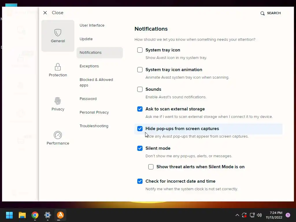
Task: Uncheck Hide pop-ups from screen captures
Action: (140, 129)
